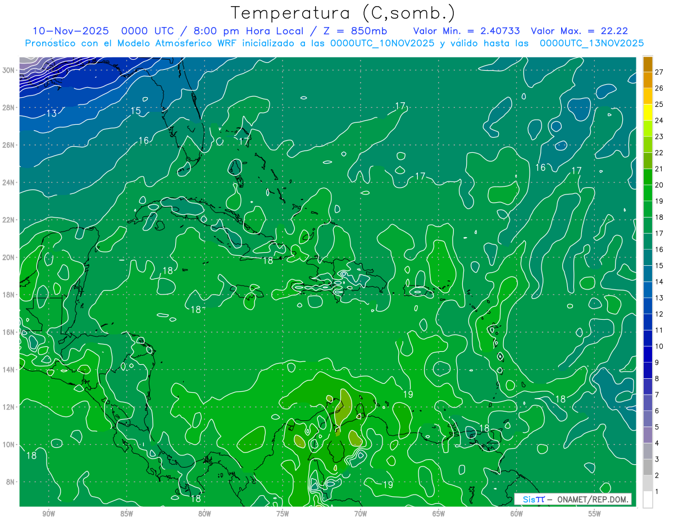Click the color bar legend value "5"
674x521 pixels.
[x=657, y=427]
